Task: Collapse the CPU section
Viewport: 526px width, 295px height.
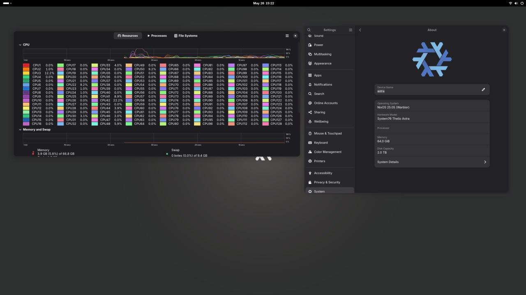Action: (20, 45)
